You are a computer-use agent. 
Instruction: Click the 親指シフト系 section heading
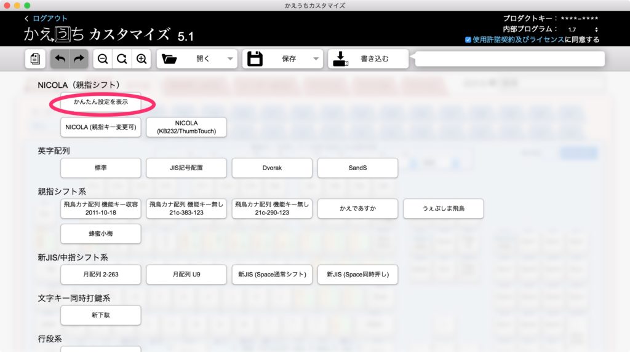[x=62, y=192]
